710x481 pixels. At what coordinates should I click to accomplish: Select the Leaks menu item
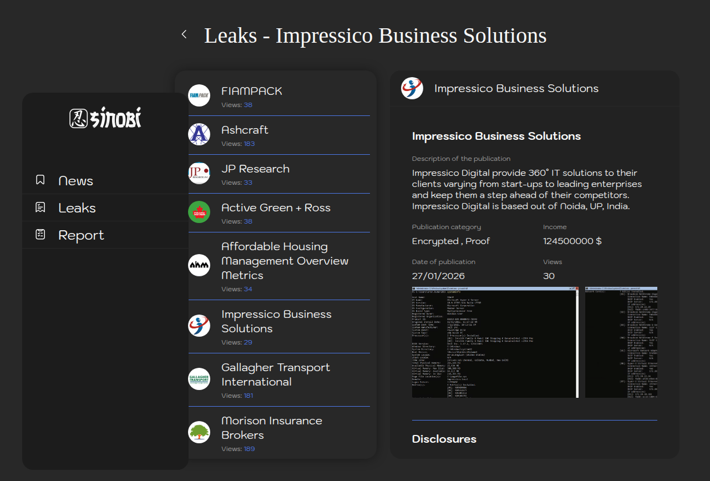77,208
